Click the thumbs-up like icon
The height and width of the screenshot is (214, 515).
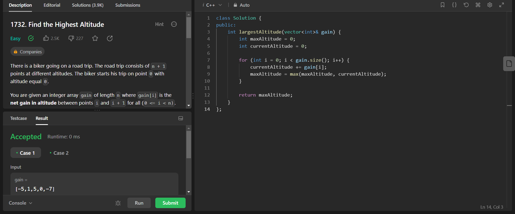pos(46,38)
